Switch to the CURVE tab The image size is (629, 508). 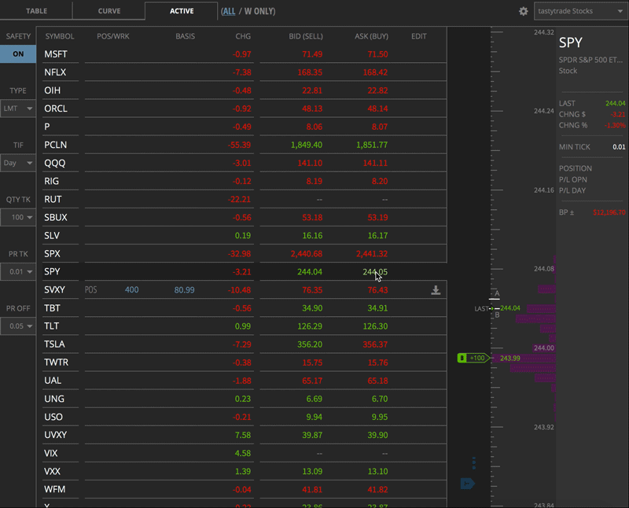pyautogui.click(x=109, y=11)
